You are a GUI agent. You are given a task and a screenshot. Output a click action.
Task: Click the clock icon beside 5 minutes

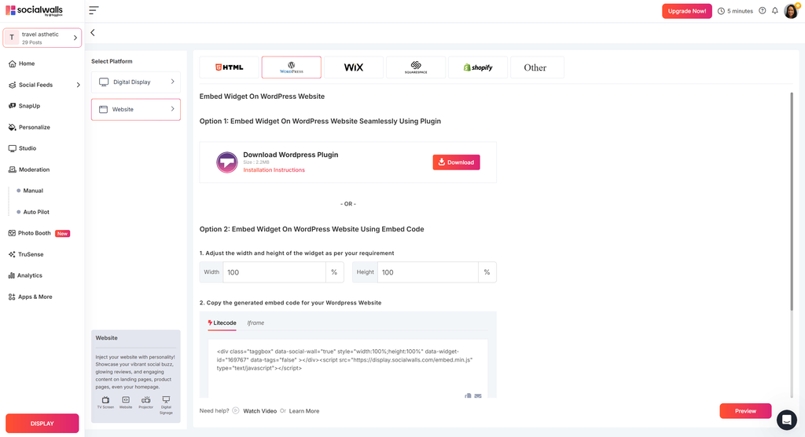[x=722, y=11]
